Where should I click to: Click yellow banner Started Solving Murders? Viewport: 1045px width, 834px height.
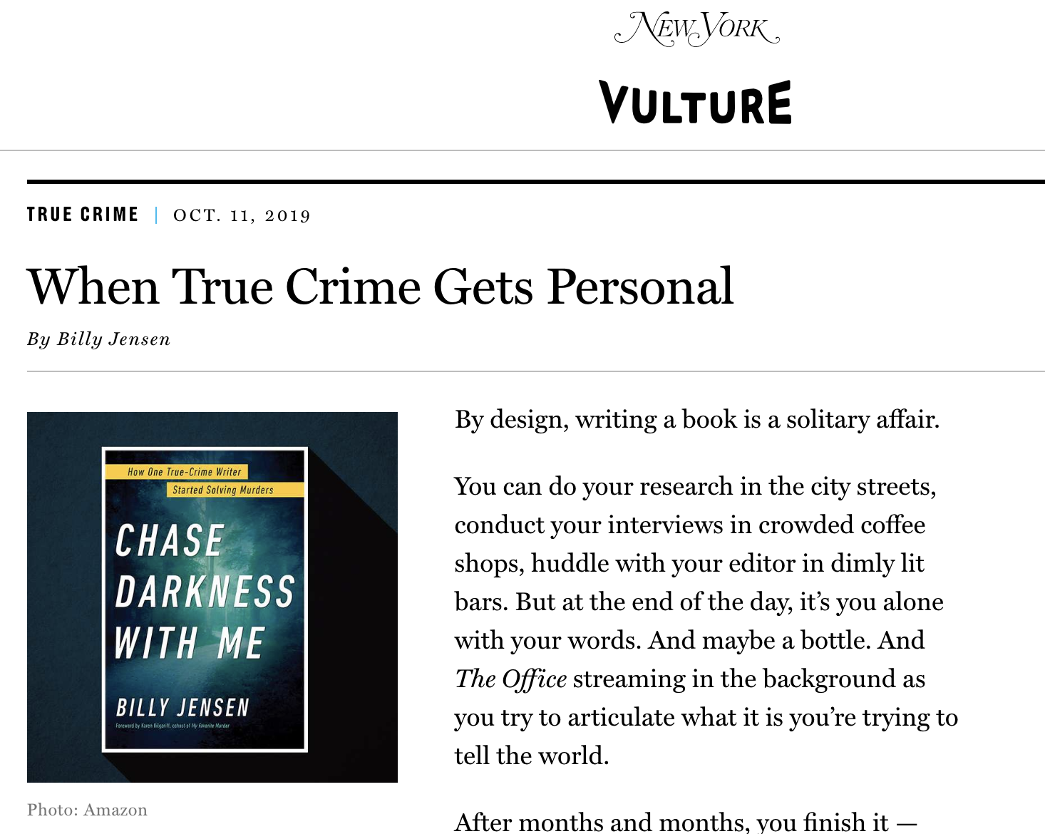(x=222, y=490)
